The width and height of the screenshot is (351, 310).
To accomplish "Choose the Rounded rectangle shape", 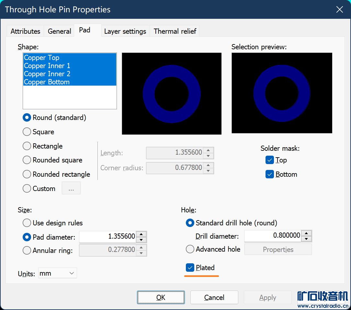I will (x=27, y=174).
